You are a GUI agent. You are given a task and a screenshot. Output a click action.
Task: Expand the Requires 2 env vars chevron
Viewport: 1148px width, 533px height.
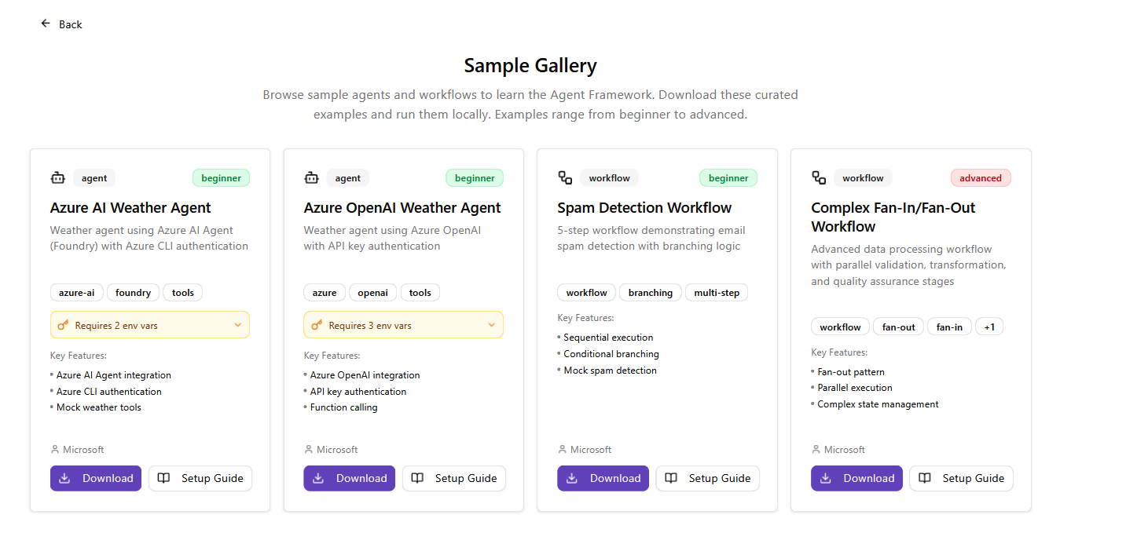[x=238, y=325]
